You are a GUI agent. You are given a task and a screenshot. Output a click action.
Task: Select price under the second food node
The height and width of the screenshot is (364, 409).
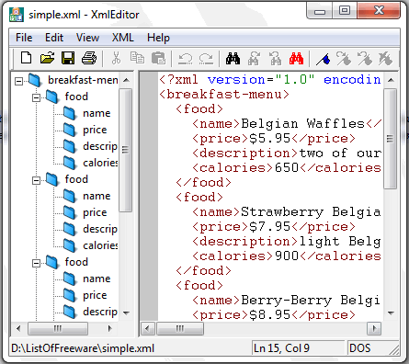tap(95, 212)
